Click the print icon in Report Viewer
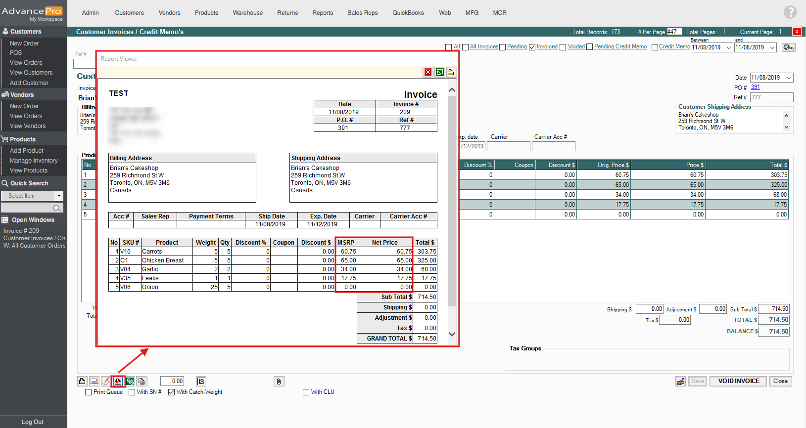806x428 pixels. point(451,72)
